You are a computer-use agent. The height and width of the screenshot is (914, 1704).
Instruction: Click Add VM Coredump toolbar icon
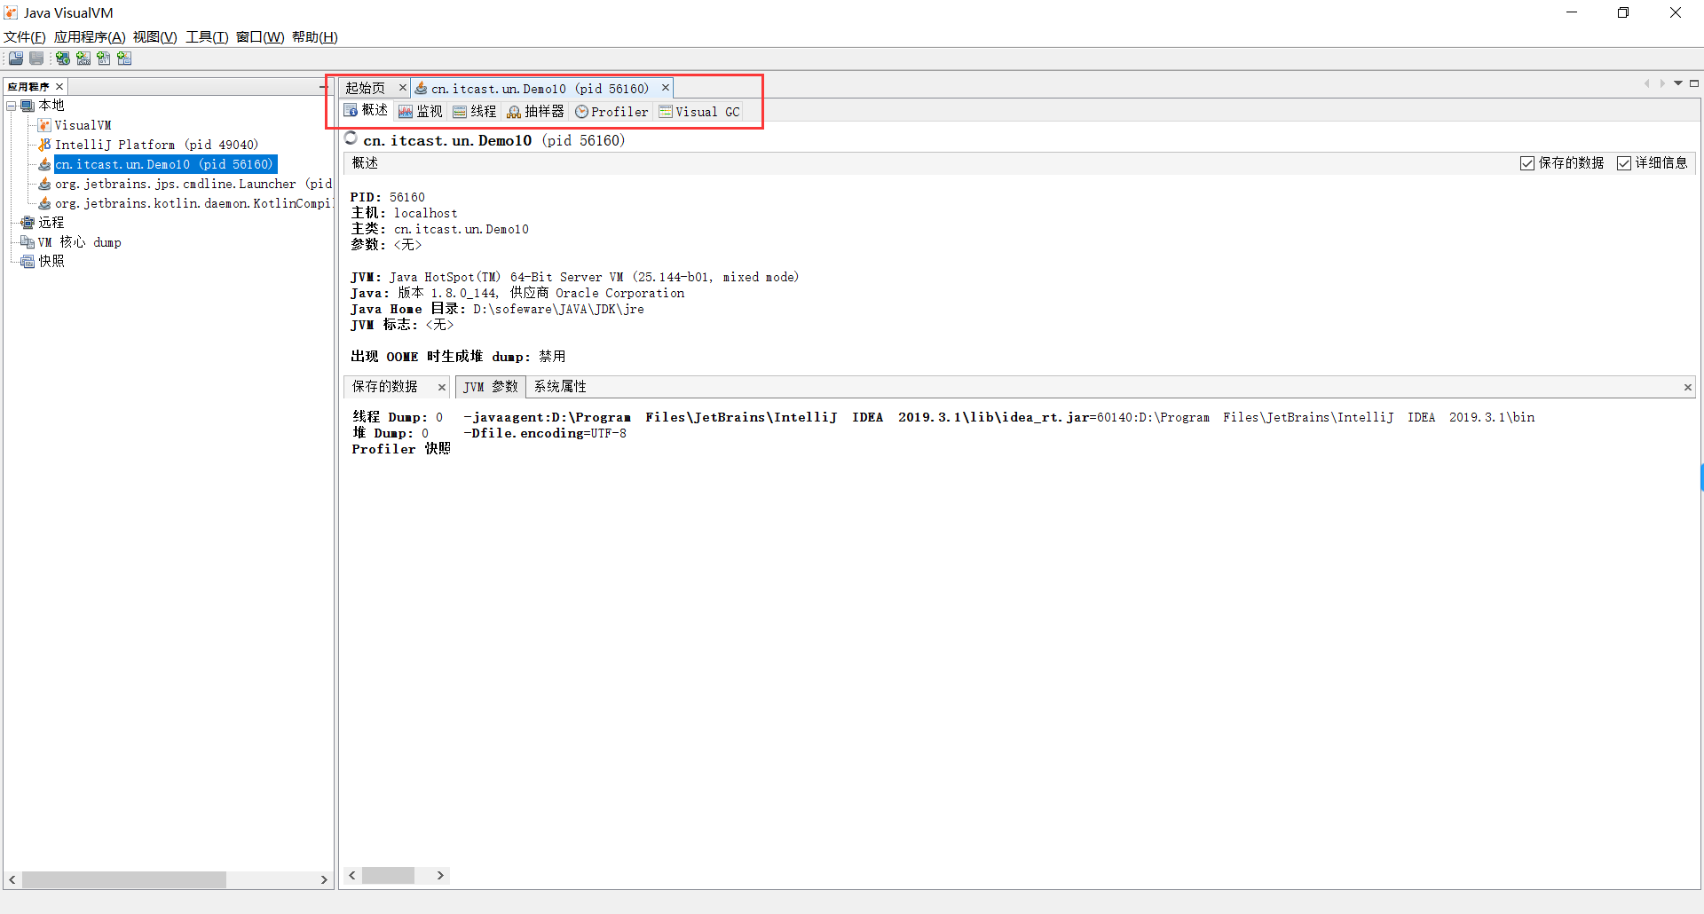pos(104,59)
